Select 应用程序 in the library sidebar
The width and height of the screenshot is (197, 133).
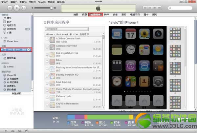(11, 29)
